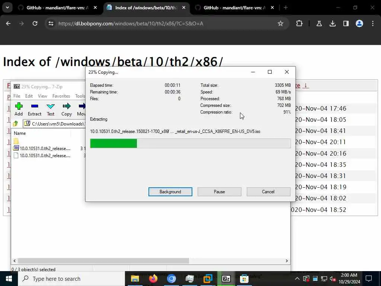Open Chromium from the taskbar
Image resolution: width=381 pixels, height=286 pixels.
[171, 279]
